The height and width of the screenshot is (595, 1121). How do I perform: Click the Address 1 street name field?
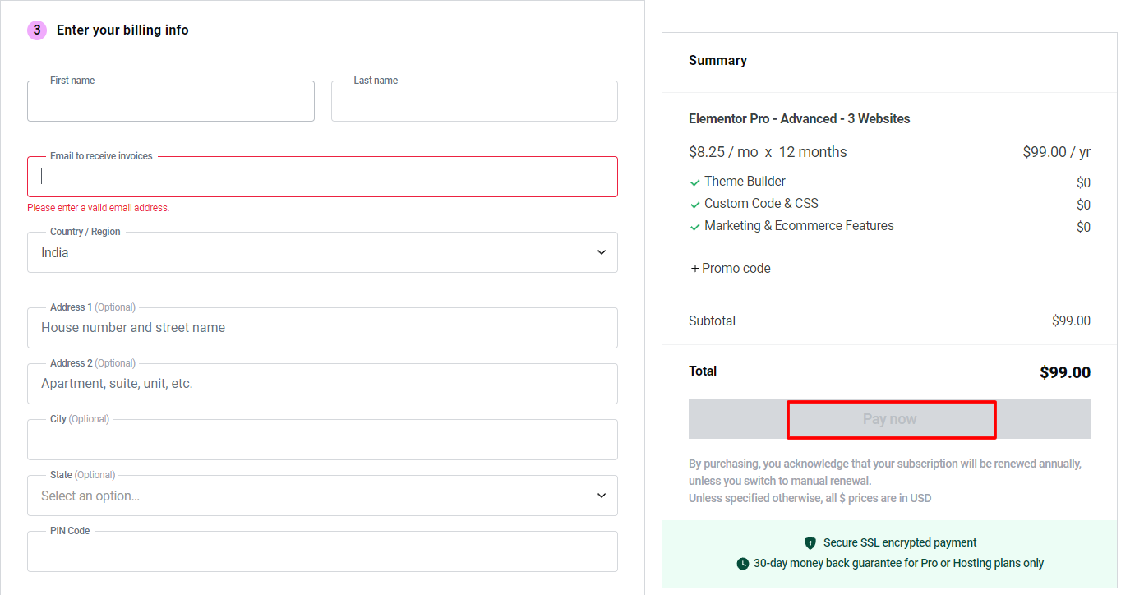pos(322,328)
